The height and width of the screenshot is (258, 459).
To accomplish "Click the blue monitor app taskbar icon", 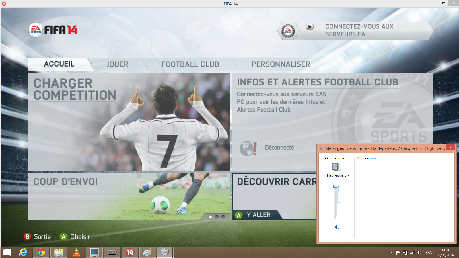I will coord(94,252).
